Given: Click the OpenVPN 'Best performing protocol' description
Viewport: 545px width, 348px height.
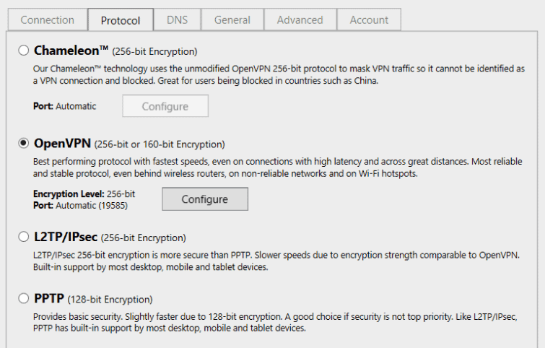Looking at the screenshot, I should click(274, 168).
